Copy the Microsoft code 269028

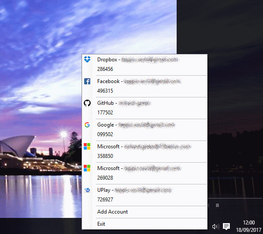pyautogui.click(x=105, y=178)
